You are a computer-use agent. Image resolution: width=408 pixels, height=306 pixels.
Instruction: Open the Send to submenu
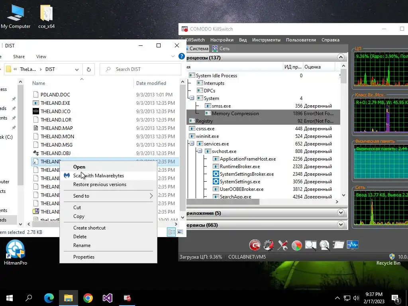(108, 196)
